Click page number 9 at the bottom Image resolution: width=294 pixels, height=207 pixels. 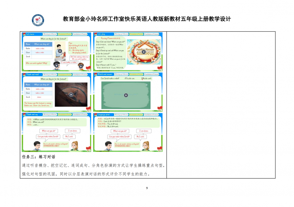[147, 188]
